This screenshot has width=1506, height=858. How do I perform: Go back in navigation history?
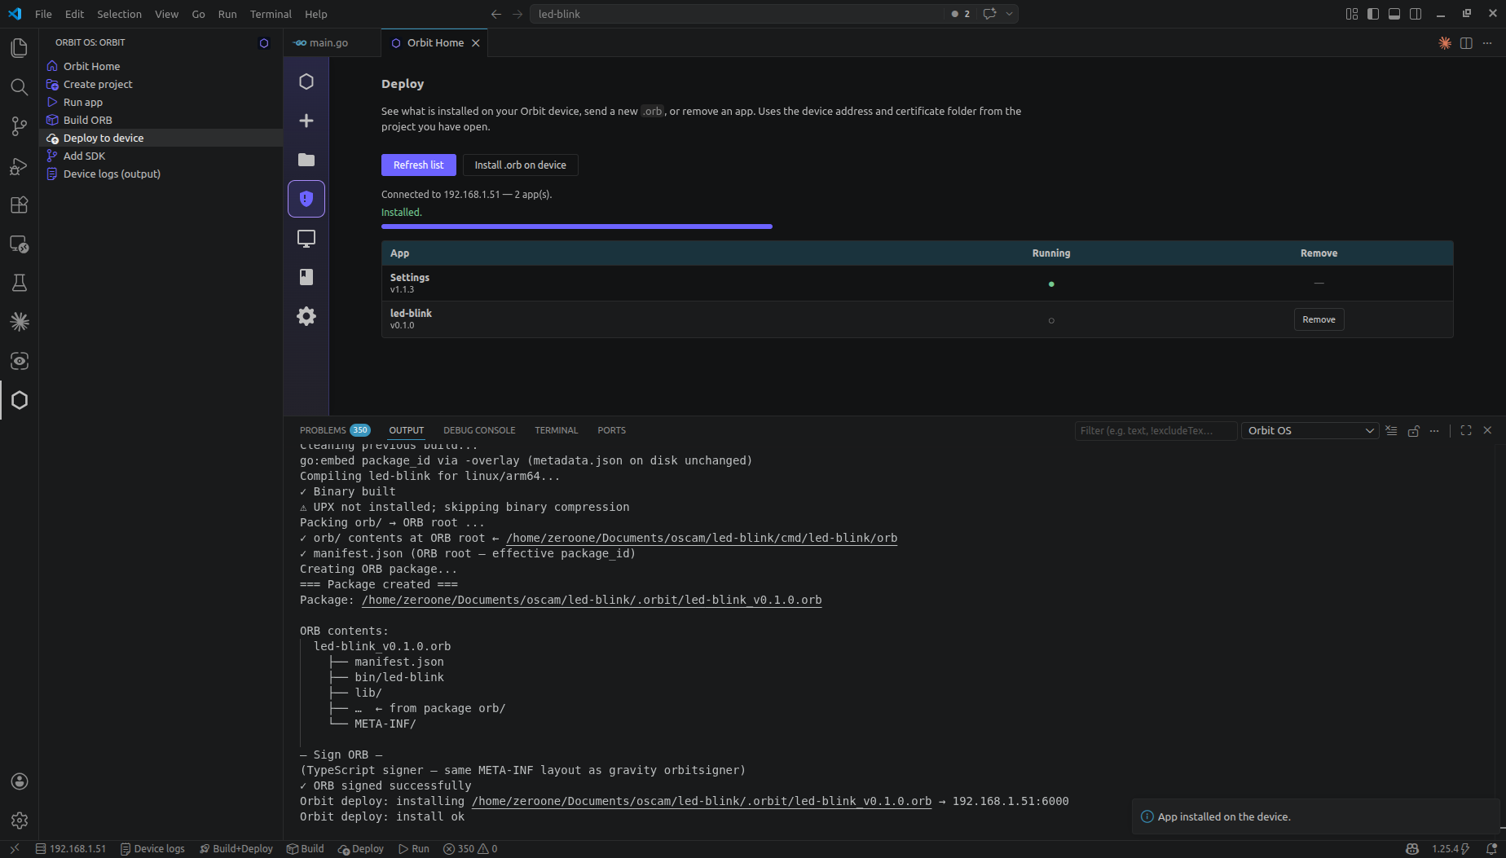coord(496,14)
